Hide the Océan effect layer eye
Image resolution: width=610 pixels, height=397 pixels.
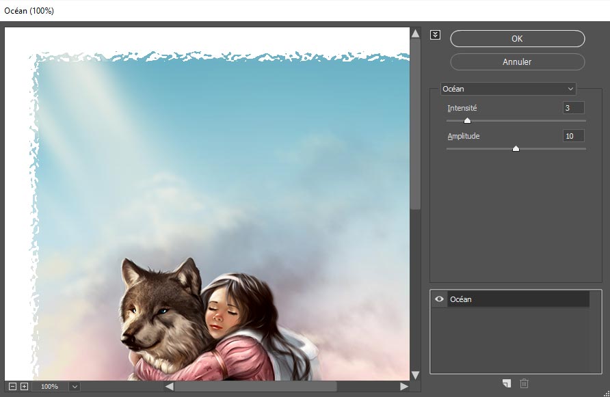[x=439, y=299]
